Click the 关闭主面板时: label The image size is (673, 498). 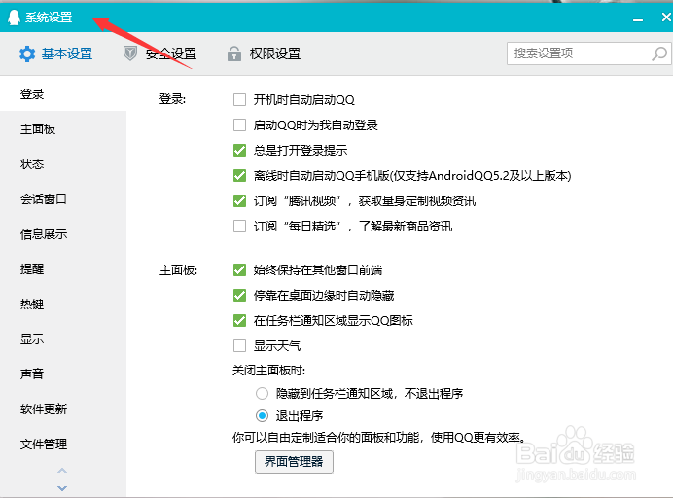pyautogui.click(x=268, y=370)
